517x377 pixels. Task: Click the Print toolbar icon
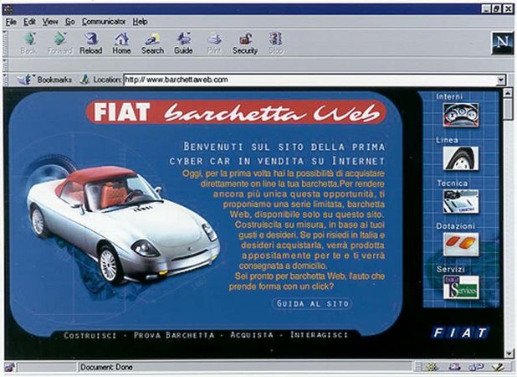(214, 43)
